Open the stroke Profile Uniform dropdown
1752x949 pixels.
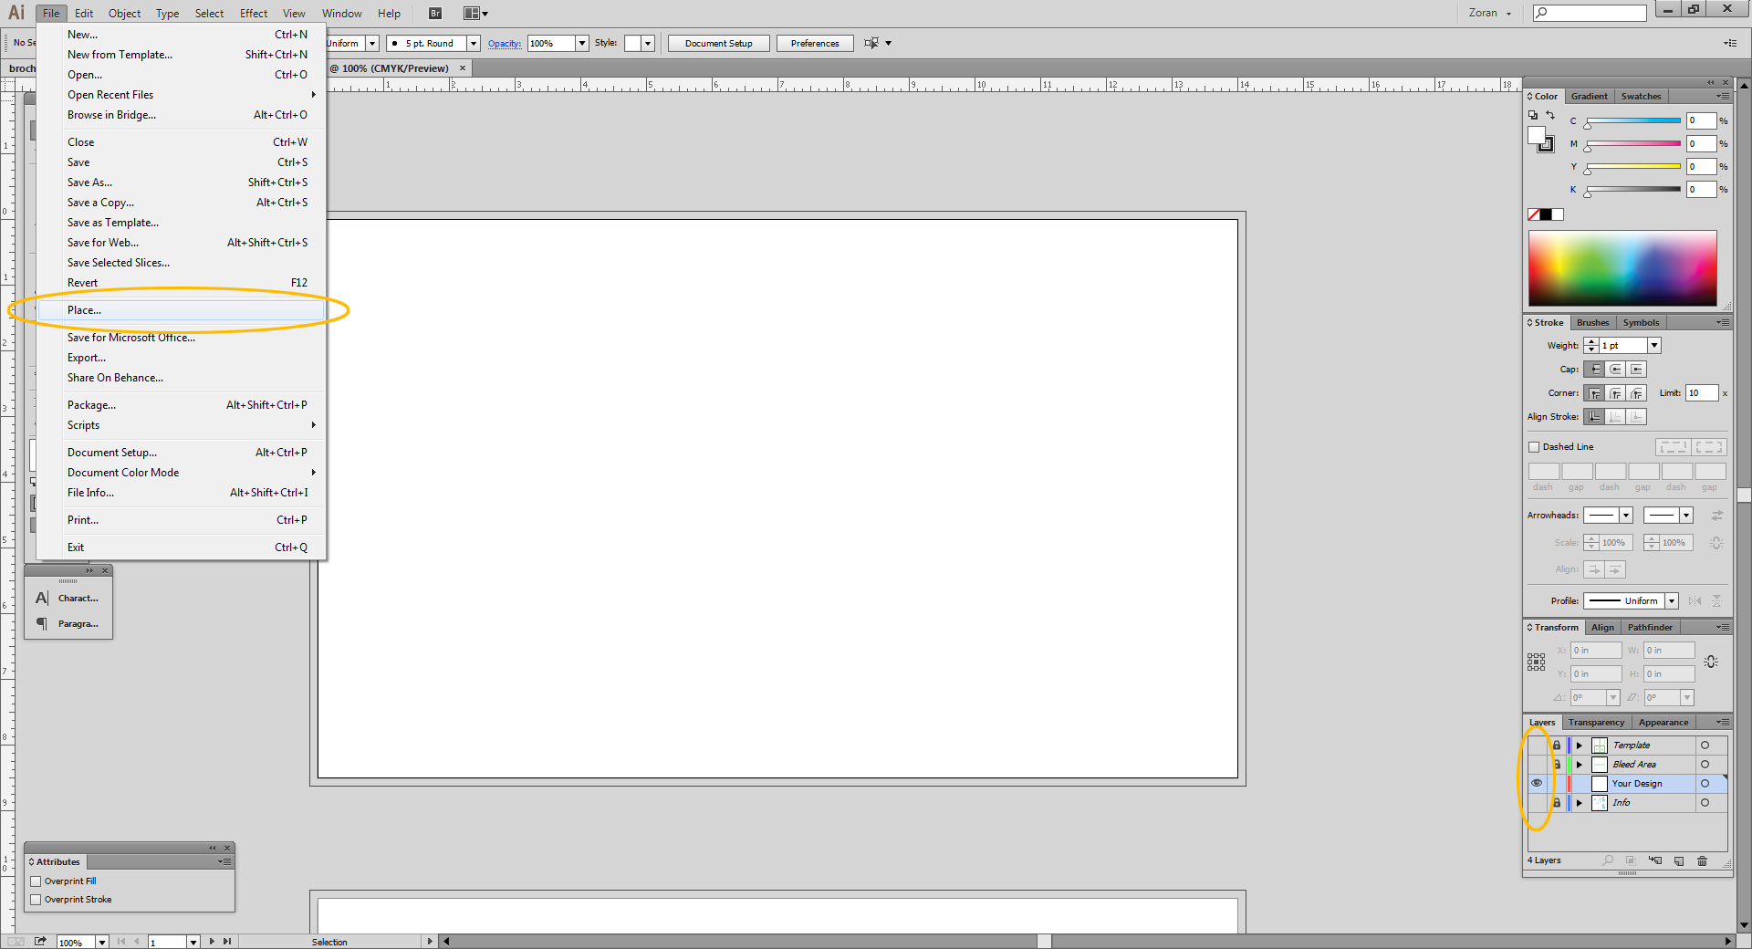point(1672,600)
